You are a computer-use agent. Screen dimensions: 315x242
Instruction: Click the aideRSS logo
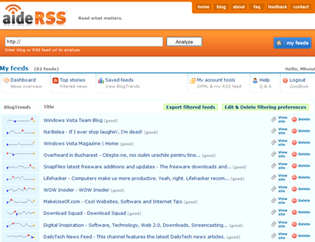click(x=34, y=16)
